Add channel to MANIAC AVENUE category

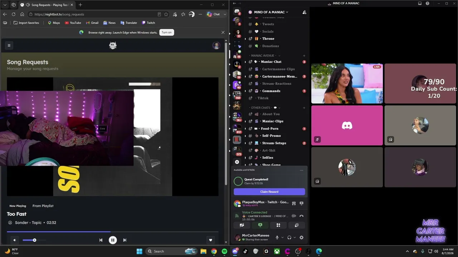pos(304,56)
